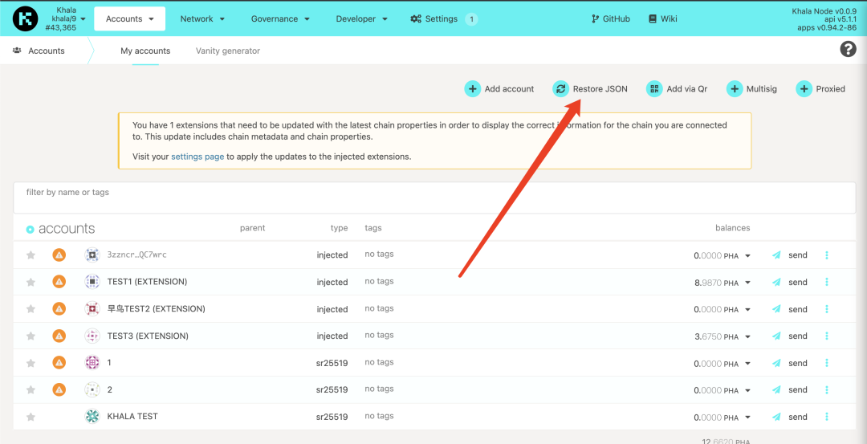Open the Network dropdown menu
Image resolution: width=867 pixels, height=444 pixels.
(202, 18)
